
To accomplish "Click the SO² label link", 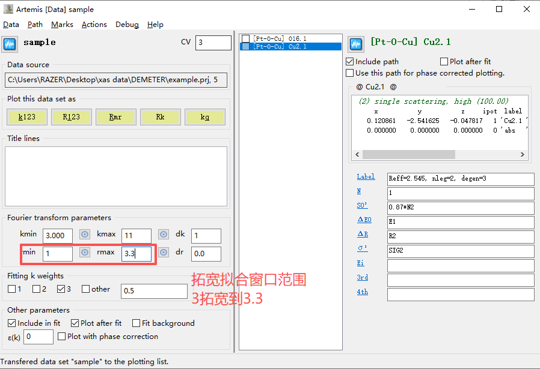I will click(x=362, y=205).
